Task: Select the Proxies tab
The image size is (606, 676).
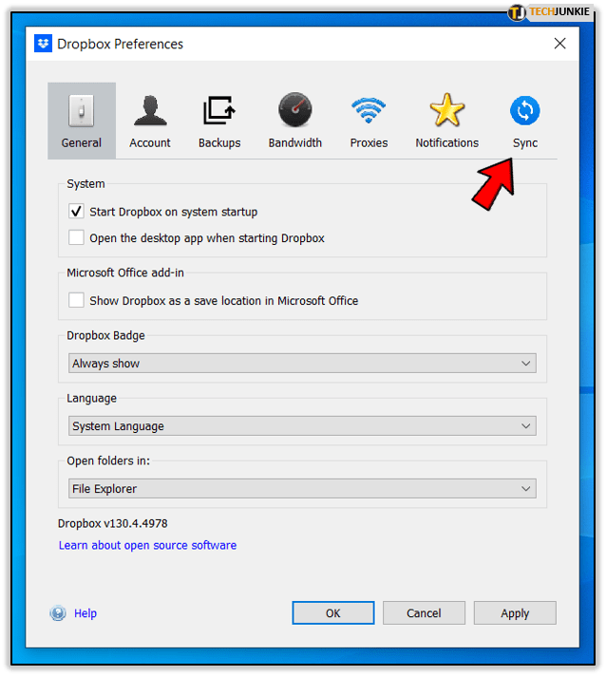Action: [x=369, y=121]
